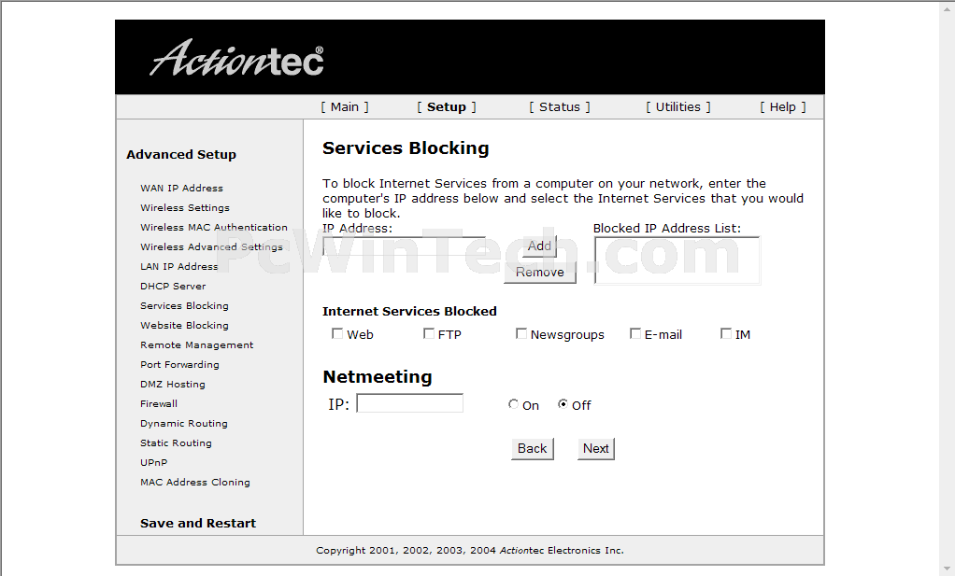Click the Internet Services Blocked label
This screenshot has width=955, height=576.
click(409, 312)
